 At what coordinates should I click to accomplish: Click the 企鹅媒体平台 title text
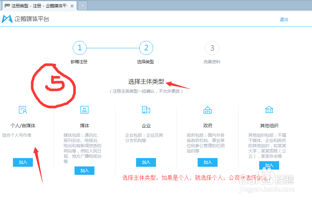[32, 19]
